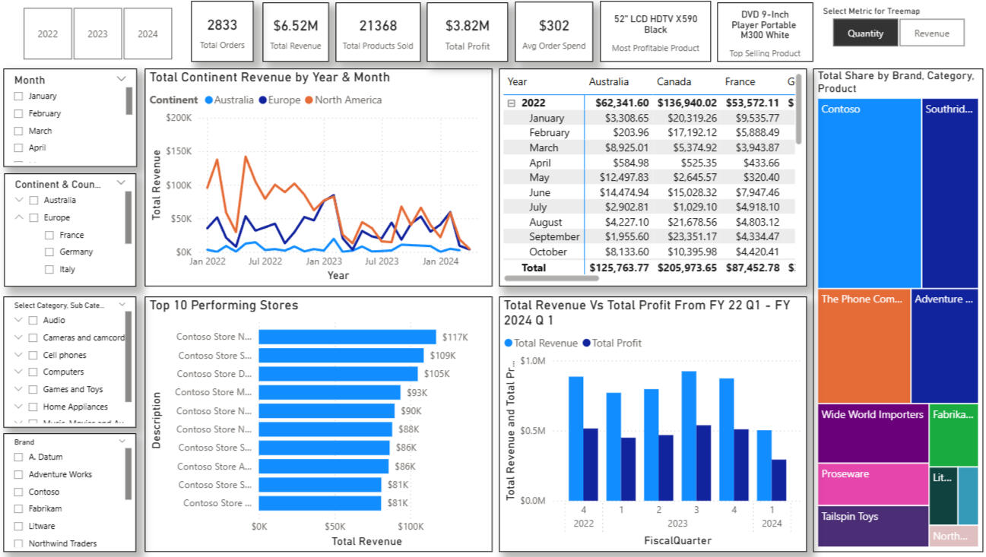Screen dimensions: 986x557
Task: Expand the Audio category chevron
Action: pyautogui.click(x=18, y=321)
